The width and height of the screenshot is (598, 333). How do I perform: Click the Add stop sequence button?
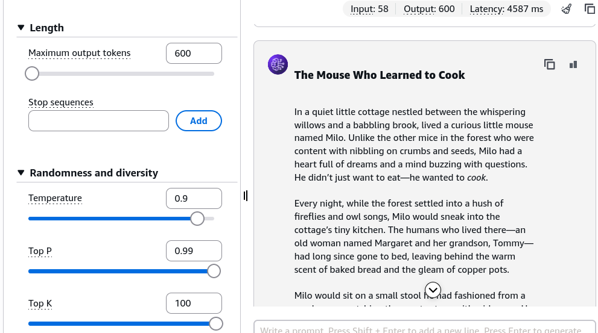(199, 120)
